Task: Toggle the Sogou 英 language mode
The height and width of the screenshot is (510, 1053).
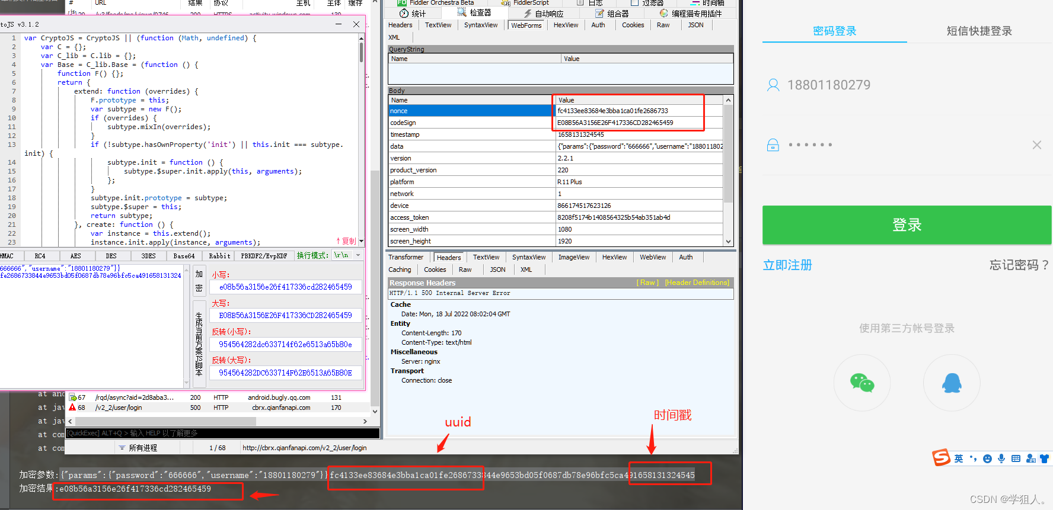Action: point(959,458)
